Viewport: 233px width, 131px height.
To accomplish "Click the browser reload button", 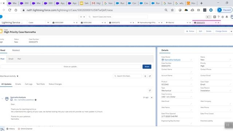I will click(x=10, y=10).
